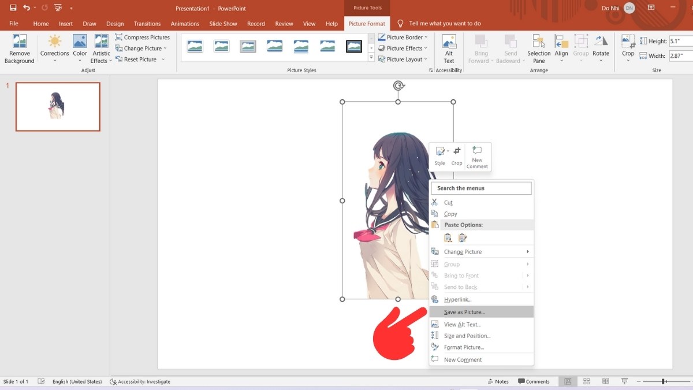Image resolution: width=693 pixels, height=390 pixels.
Task: Open the Picture Styles dialog launcher
Action: click(431, 70)
